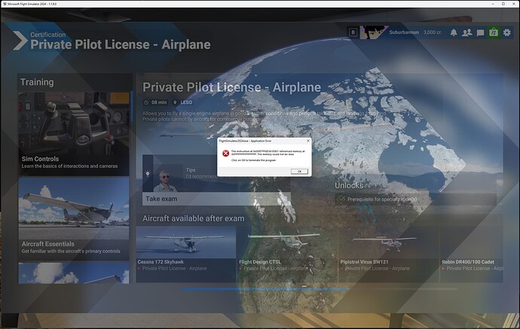This screenshot has width=520, height=329.
Task: Open the chat message icon
Action: pyautogui.click(x=480, y=33)
